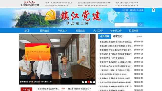Expand the double-chevron arrow at banner top right

153,10
